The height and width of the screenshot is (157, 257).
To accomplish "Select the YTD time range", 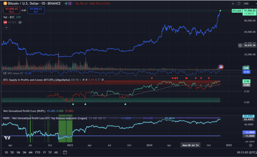I will click(37, 152).
